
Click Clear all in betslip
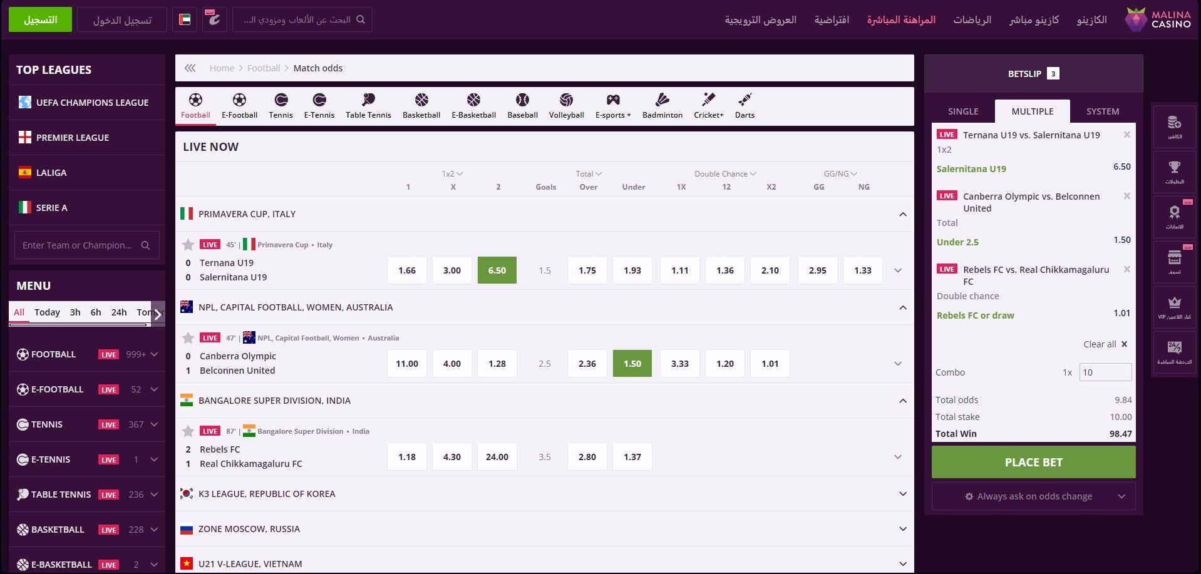1105,344
